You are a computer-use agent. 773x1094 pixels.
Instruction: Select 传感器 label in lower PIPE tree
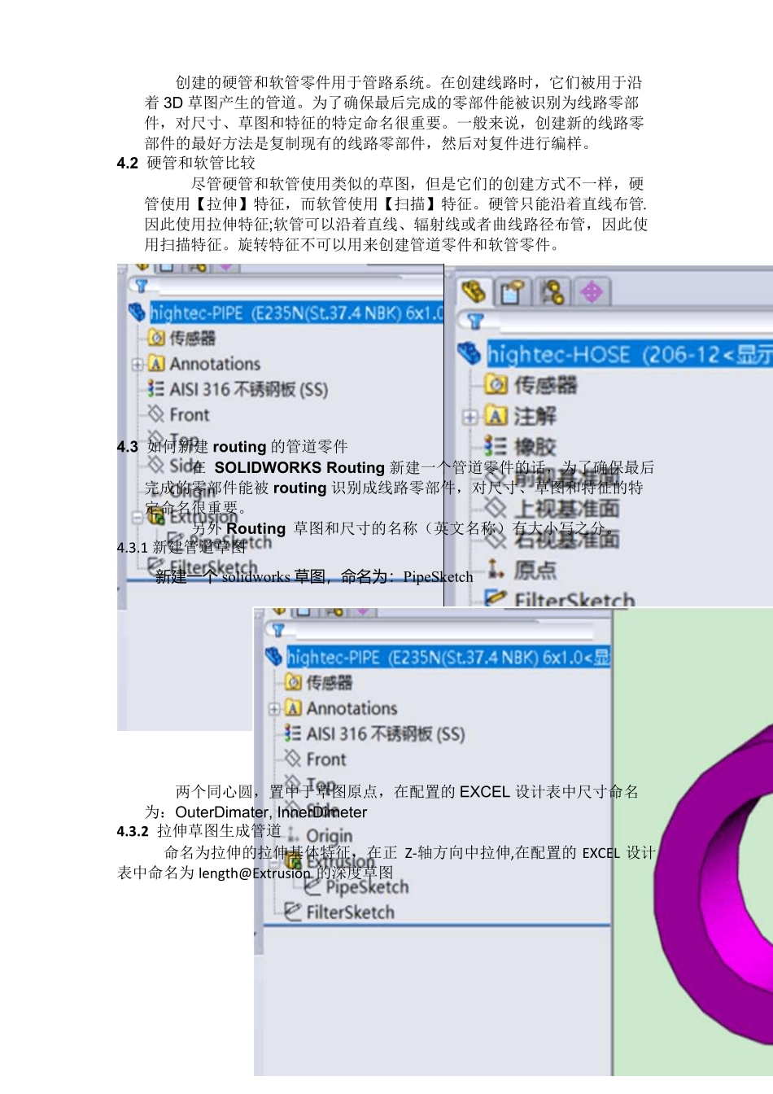[330, 682]
